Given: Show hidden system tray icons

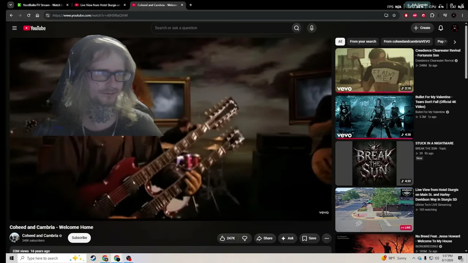Looking at the screenshot, I should (x=414, y=258).
